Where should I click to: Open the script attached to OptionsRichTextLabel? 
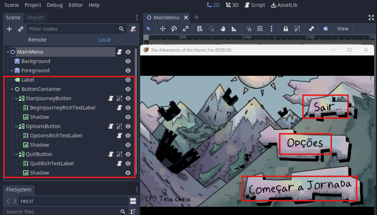[120, 135]
